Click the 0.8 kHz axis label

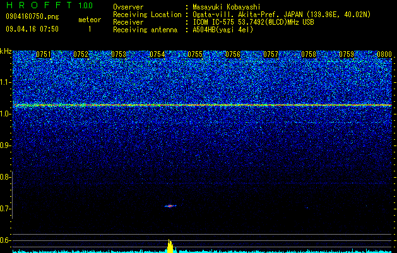tap(6, 177)
